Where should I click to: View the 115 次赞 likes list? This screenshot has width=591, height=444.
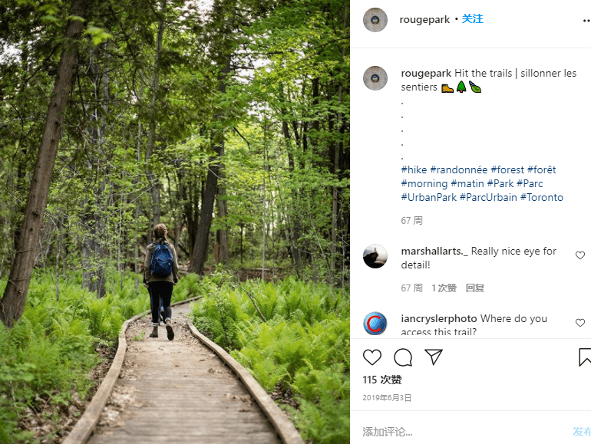tap(382, 380)
